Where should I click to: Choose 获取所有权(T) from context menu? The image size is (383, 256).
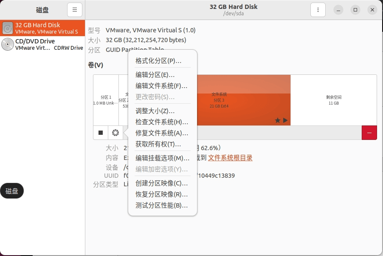coord(158,144)
